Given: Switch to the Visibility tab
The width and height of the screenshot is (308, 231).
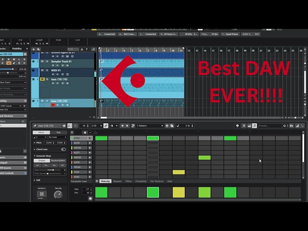Looking at the screenshot, I should click(x=17, y=49).
